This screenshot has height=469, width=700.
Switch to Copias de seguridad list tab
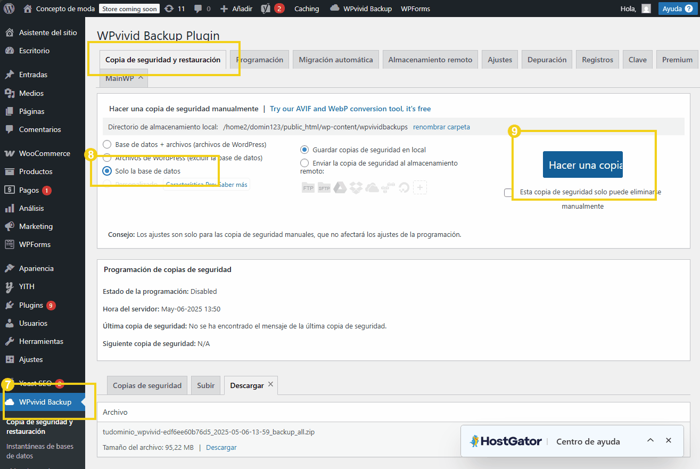click(x=147, y=385)
